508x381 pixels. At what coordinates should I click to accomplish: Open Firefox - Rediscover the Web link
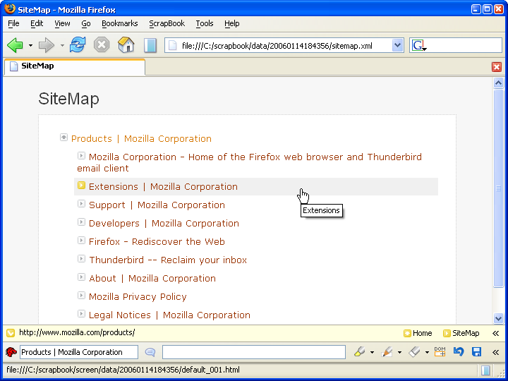[x=157, y=242]
